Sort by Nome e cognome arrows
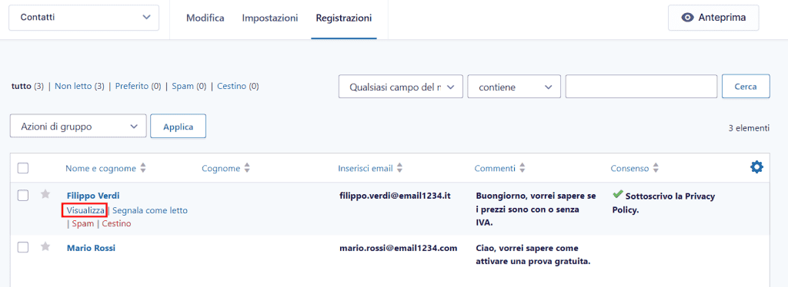This screenshot has width=788, height=287. [142, 168]
